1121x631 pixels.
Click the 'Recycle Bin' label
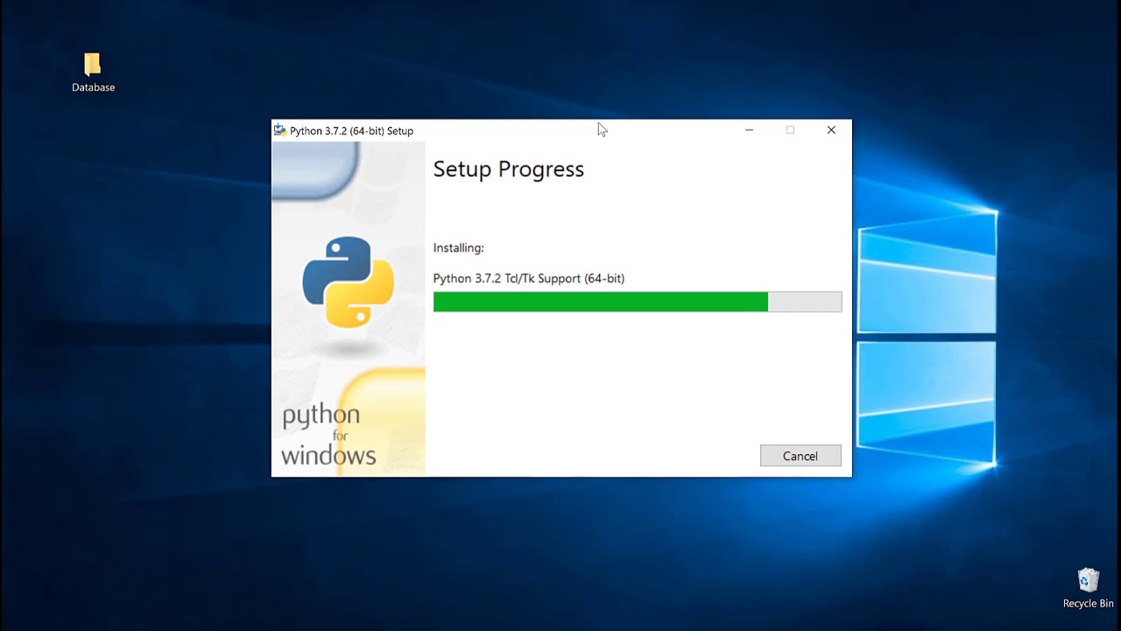[1089, 604]
